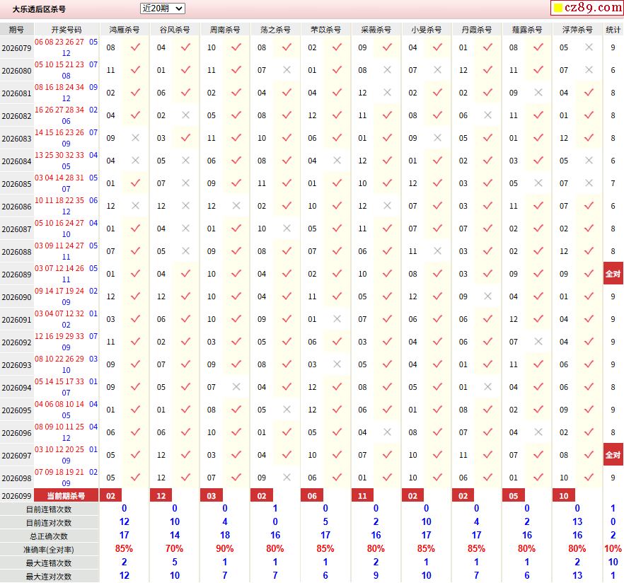Open the 近20期 period range dropdown
Viewport: 624px width, 583px height.
point(163,8)
